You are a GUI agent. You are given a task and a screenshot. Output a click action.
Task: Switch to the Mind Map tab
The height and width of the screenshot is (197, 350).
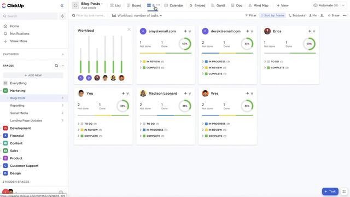(x=258, y=5)
